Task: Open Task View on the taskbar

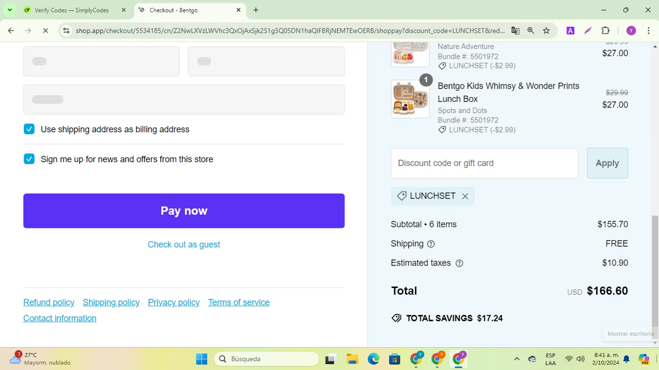Action: (x=330, y=359)
